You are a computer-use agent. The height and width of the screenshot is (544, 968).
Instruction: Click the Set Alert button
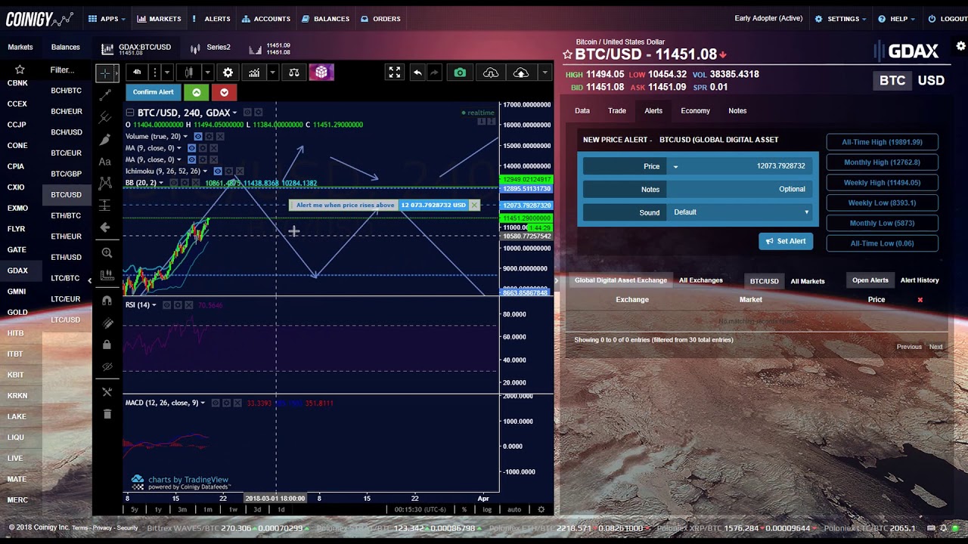785,241
